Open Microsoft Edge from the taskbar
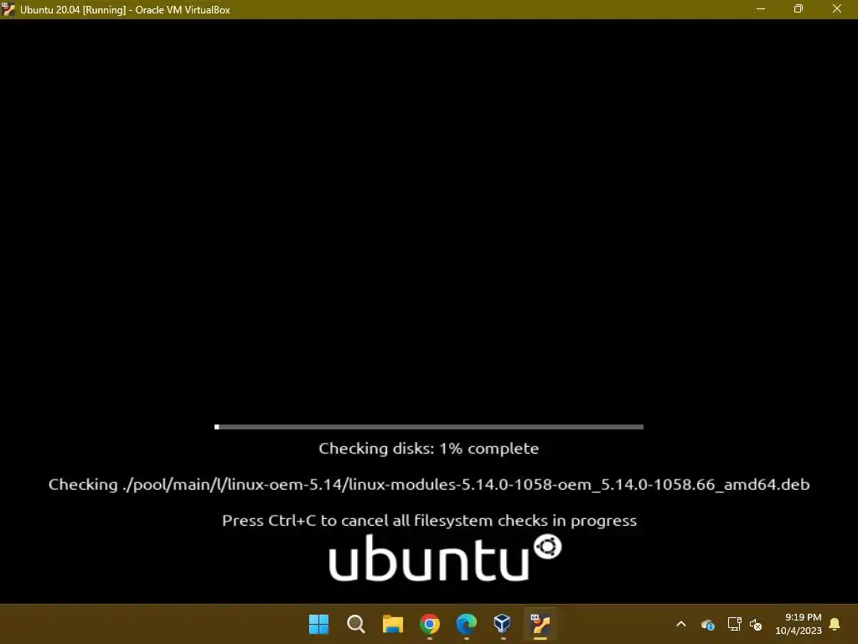 [x=466, y=624]
